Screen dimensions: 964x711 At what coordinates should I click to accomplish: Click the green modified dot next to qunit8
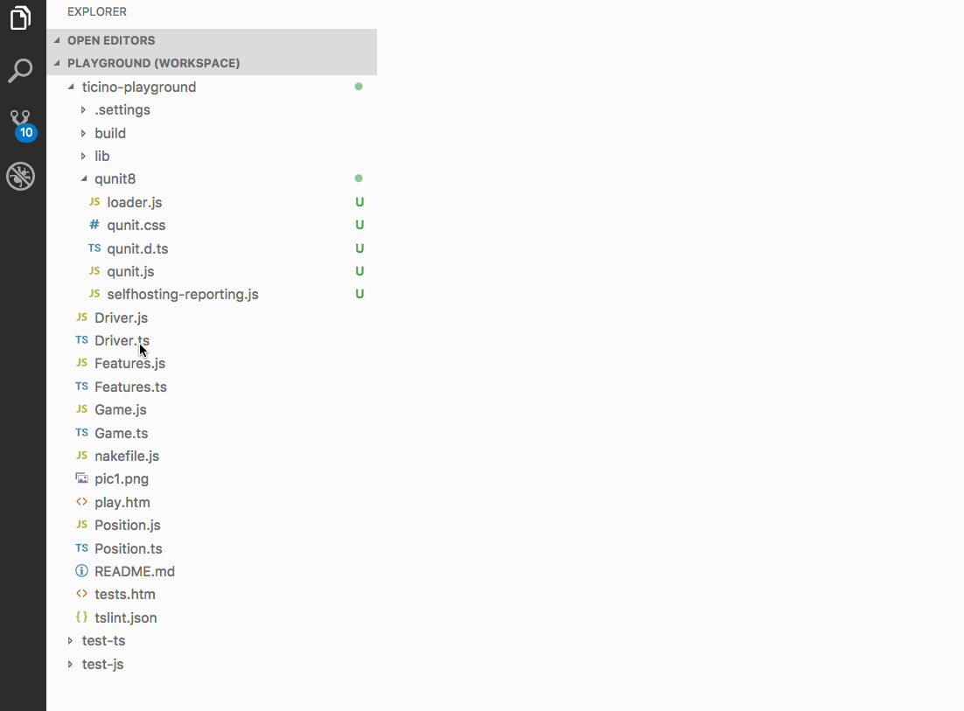pyautogui.click(x=358, y=178)
